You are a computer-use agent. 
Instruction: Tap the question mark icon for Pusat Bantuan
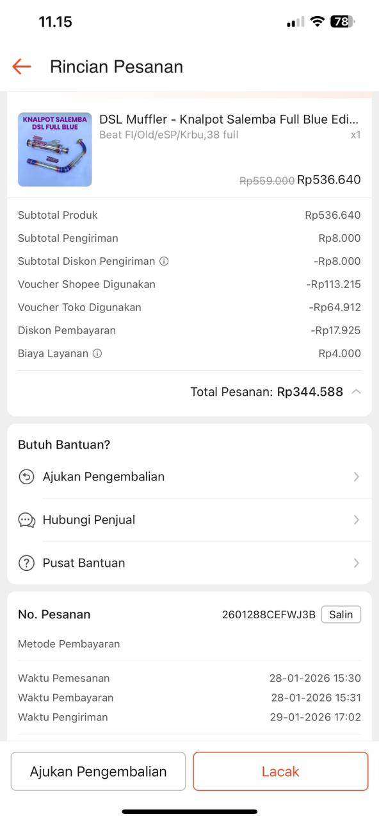26,563
